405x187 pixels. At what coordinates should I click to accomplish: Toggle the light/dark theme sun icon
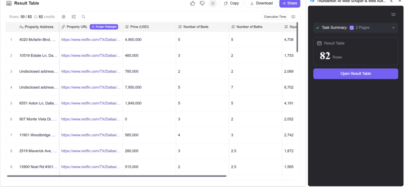[213, 3]
